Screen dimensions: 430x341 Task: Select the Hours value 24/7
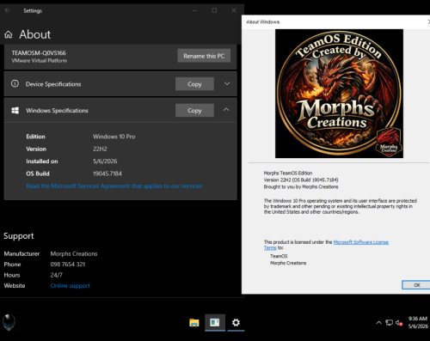click(x=57, y=275)
